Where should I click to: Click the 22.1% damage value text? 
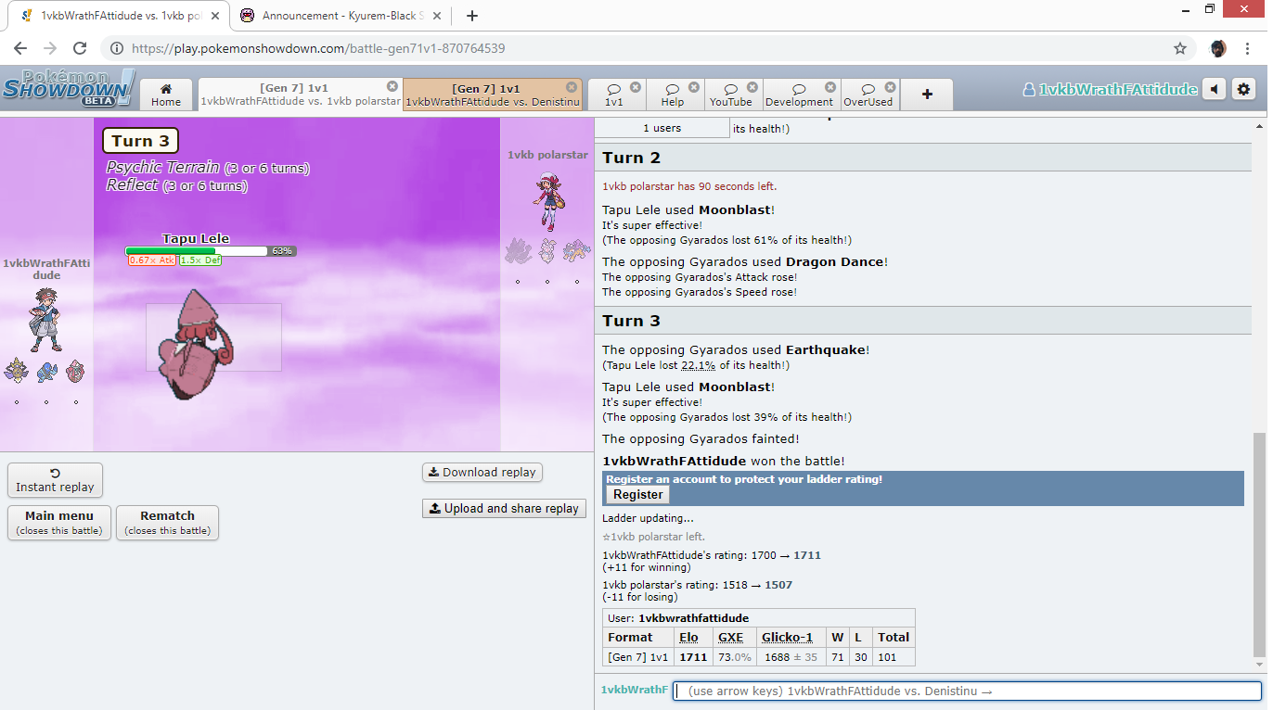pyautogui.click(x=696, y=365)
